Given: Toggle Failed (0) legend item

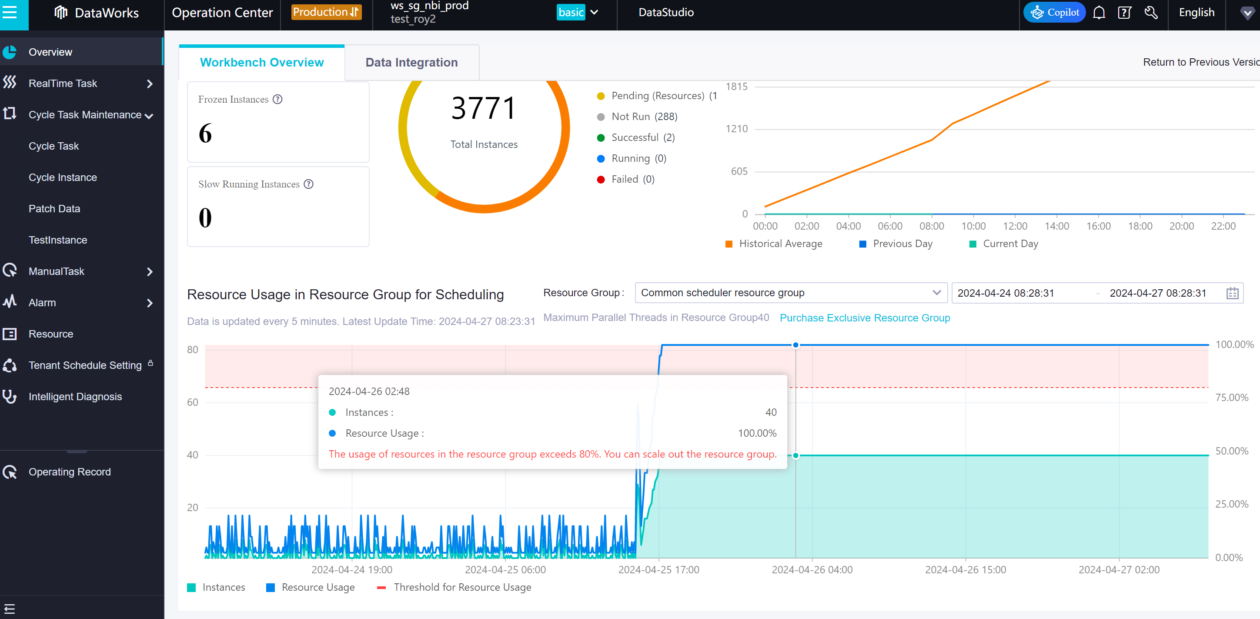Looking at the screenshot, I should (625, 179).
